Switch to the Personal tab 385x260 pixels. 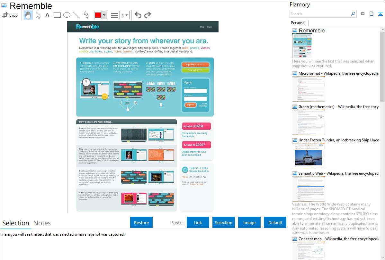[298, 22]
